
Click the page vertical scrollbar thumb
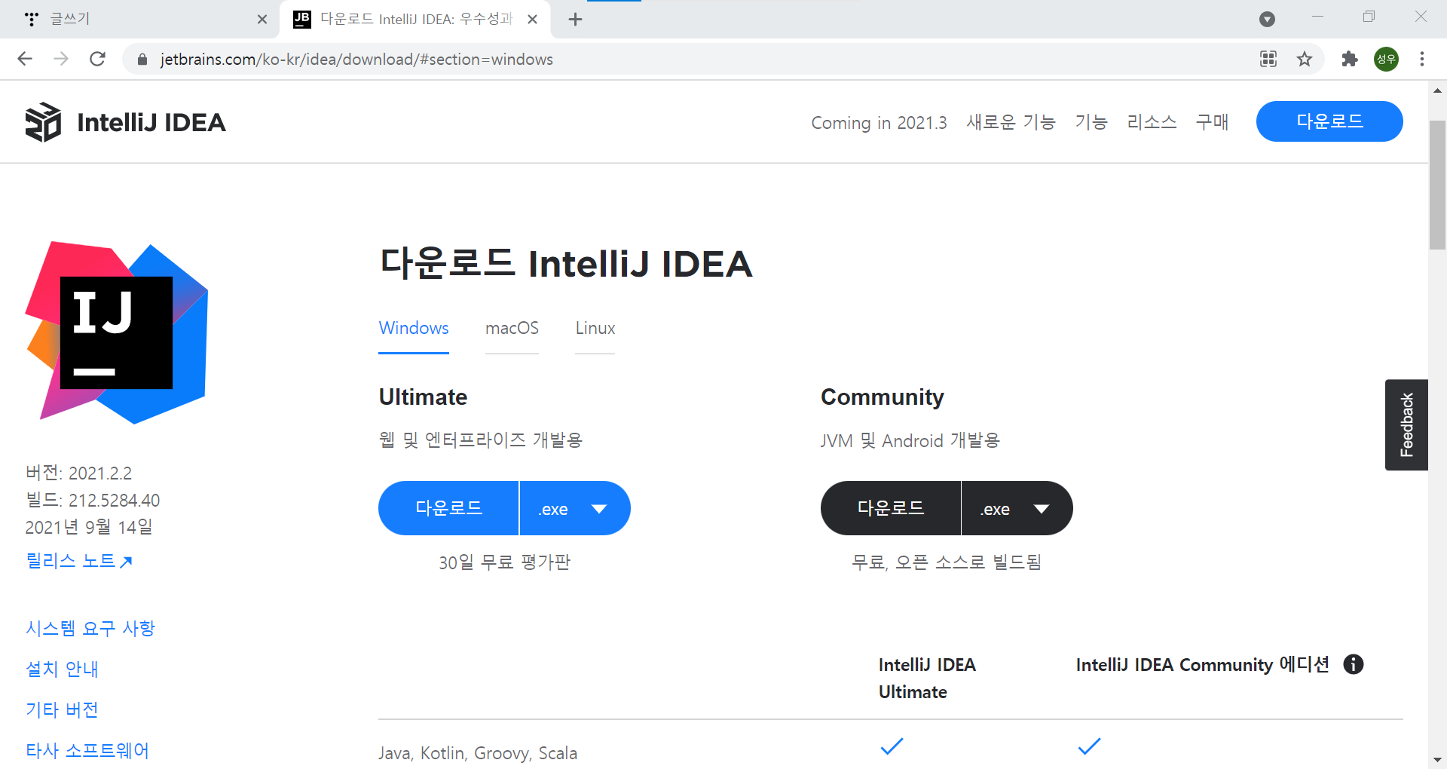point(1437,185)
